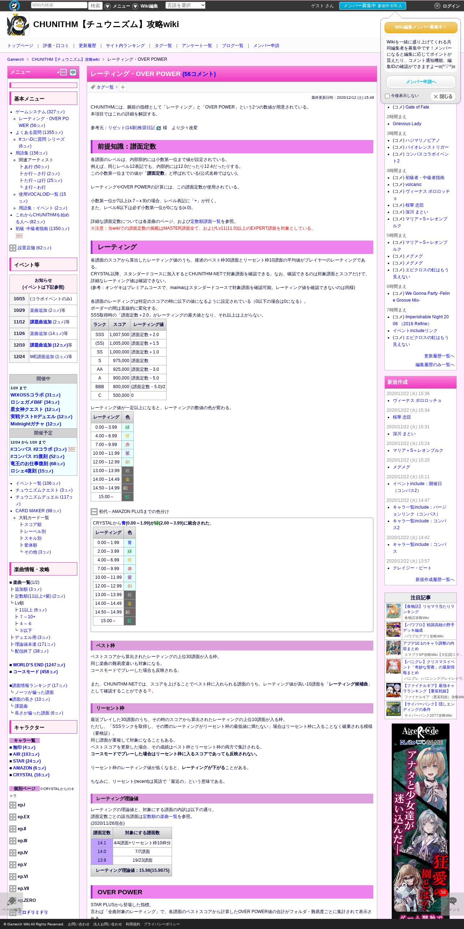Open the プライバシーポリシー footer link
Viewport: 464px width, 929px height.
(x=162, y=924)
